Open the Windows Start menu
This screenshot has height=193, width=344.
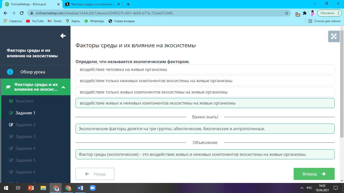[x=6, y=188]
